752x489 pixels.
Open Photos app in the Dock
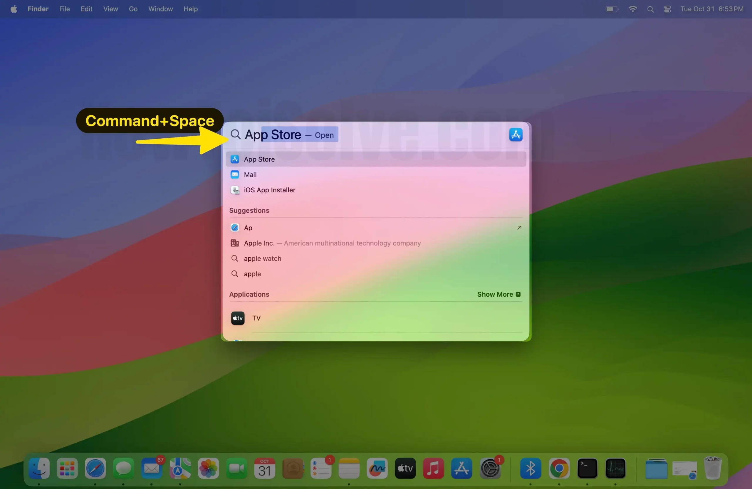208,468
